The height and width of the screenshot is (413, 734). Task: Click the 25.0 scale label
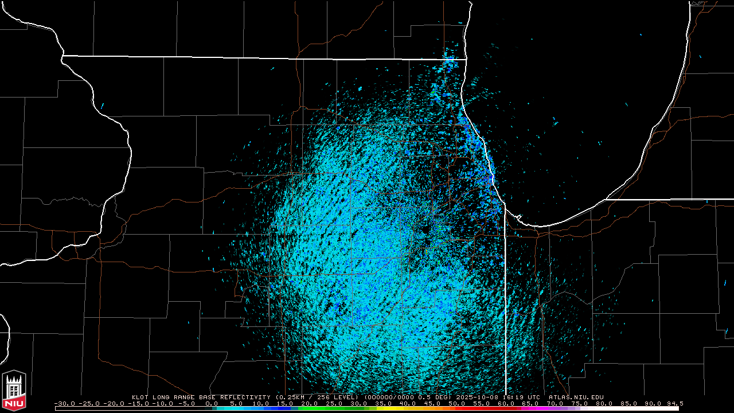point(335,403)
